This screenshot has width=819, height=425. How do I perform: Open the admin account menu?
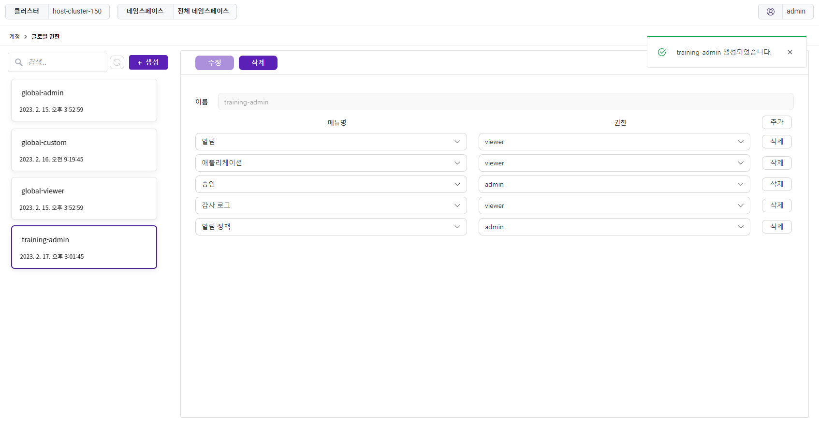click(x=786, y=12)
